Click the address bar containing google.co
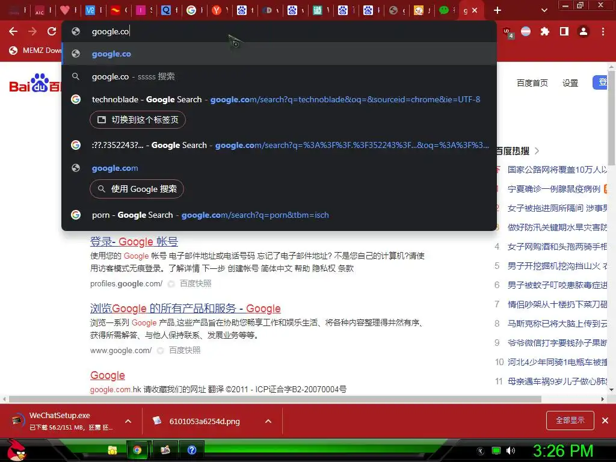The image size is (616, 462). pos(279,31)
